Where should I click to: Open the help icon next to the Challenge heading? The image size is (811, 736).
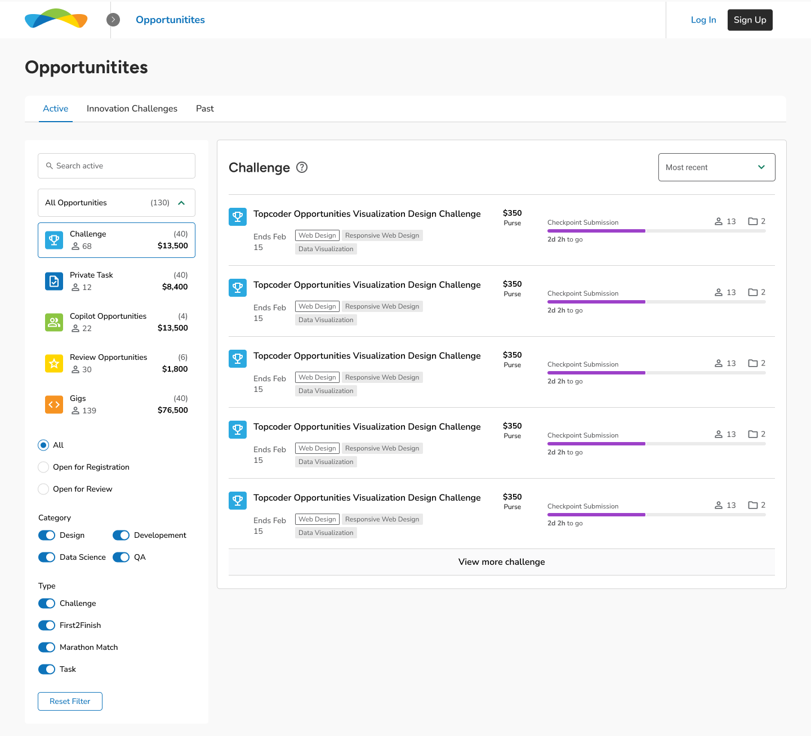[302, 167]
